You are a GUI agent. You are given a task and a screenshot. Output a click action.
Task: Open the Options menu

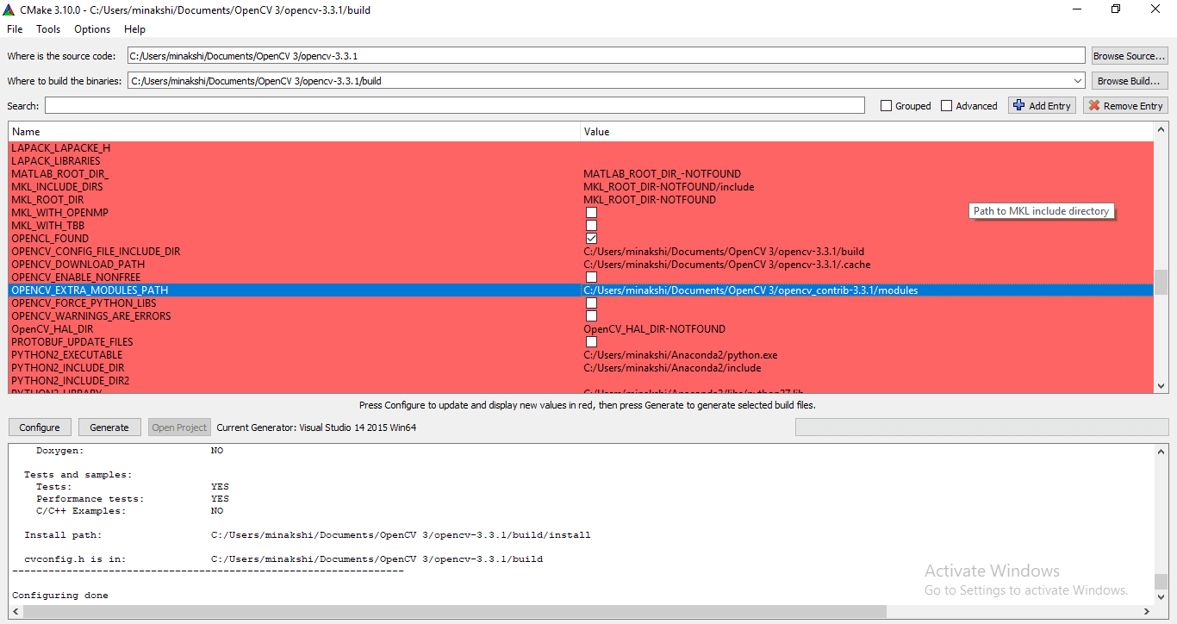[x=92, y=29]
